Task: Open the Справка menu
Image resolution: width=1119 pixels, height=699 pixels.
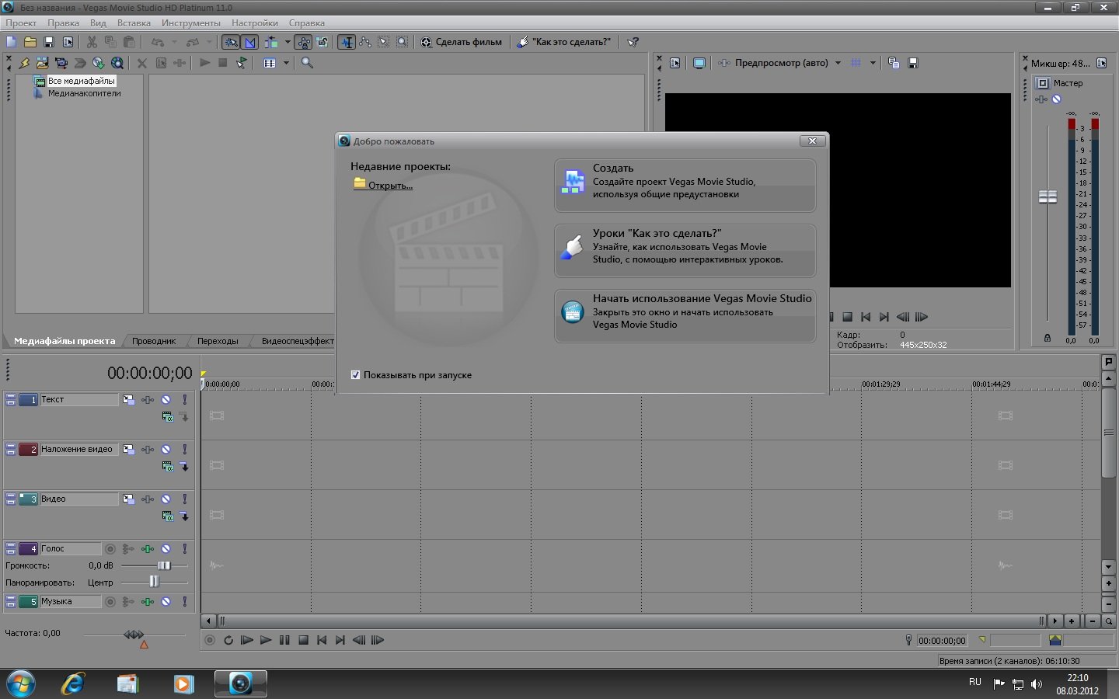Action: (306, 23)
